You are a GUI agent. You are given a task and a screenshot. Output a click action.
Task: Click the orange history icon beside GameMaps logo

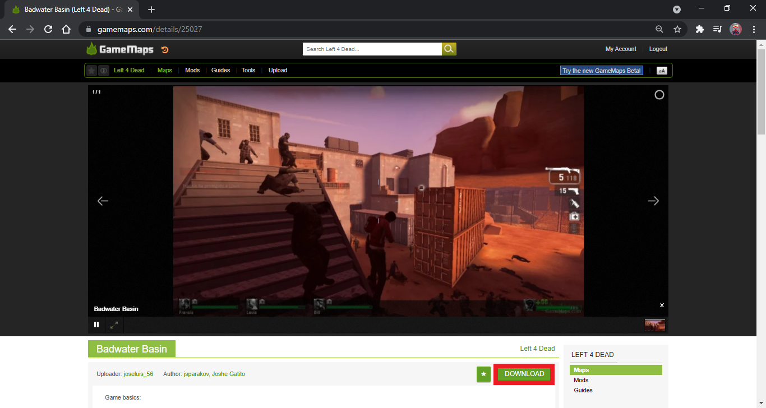point(165,50)
